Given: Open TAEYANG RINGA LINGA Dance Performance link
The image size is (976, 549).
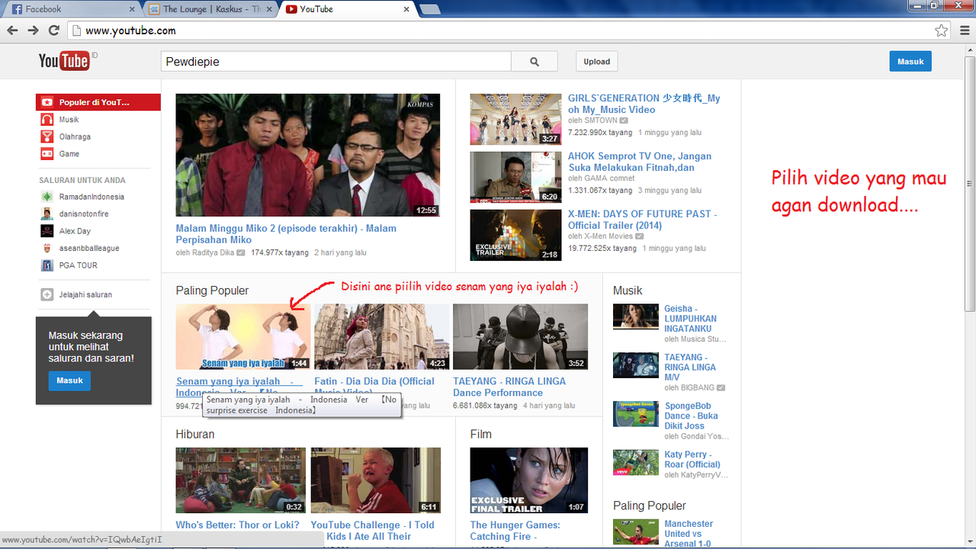Looking at the screenshot, I should (509, 387).
